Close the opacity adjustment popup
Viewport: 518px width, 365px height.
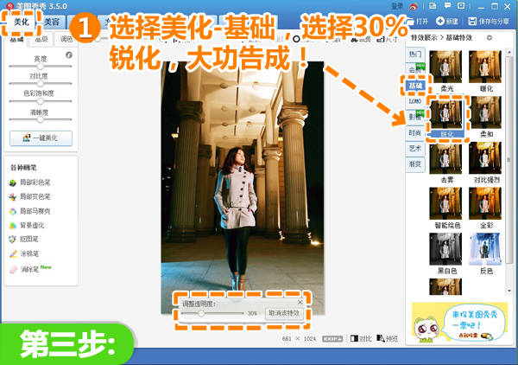point(300,302)
